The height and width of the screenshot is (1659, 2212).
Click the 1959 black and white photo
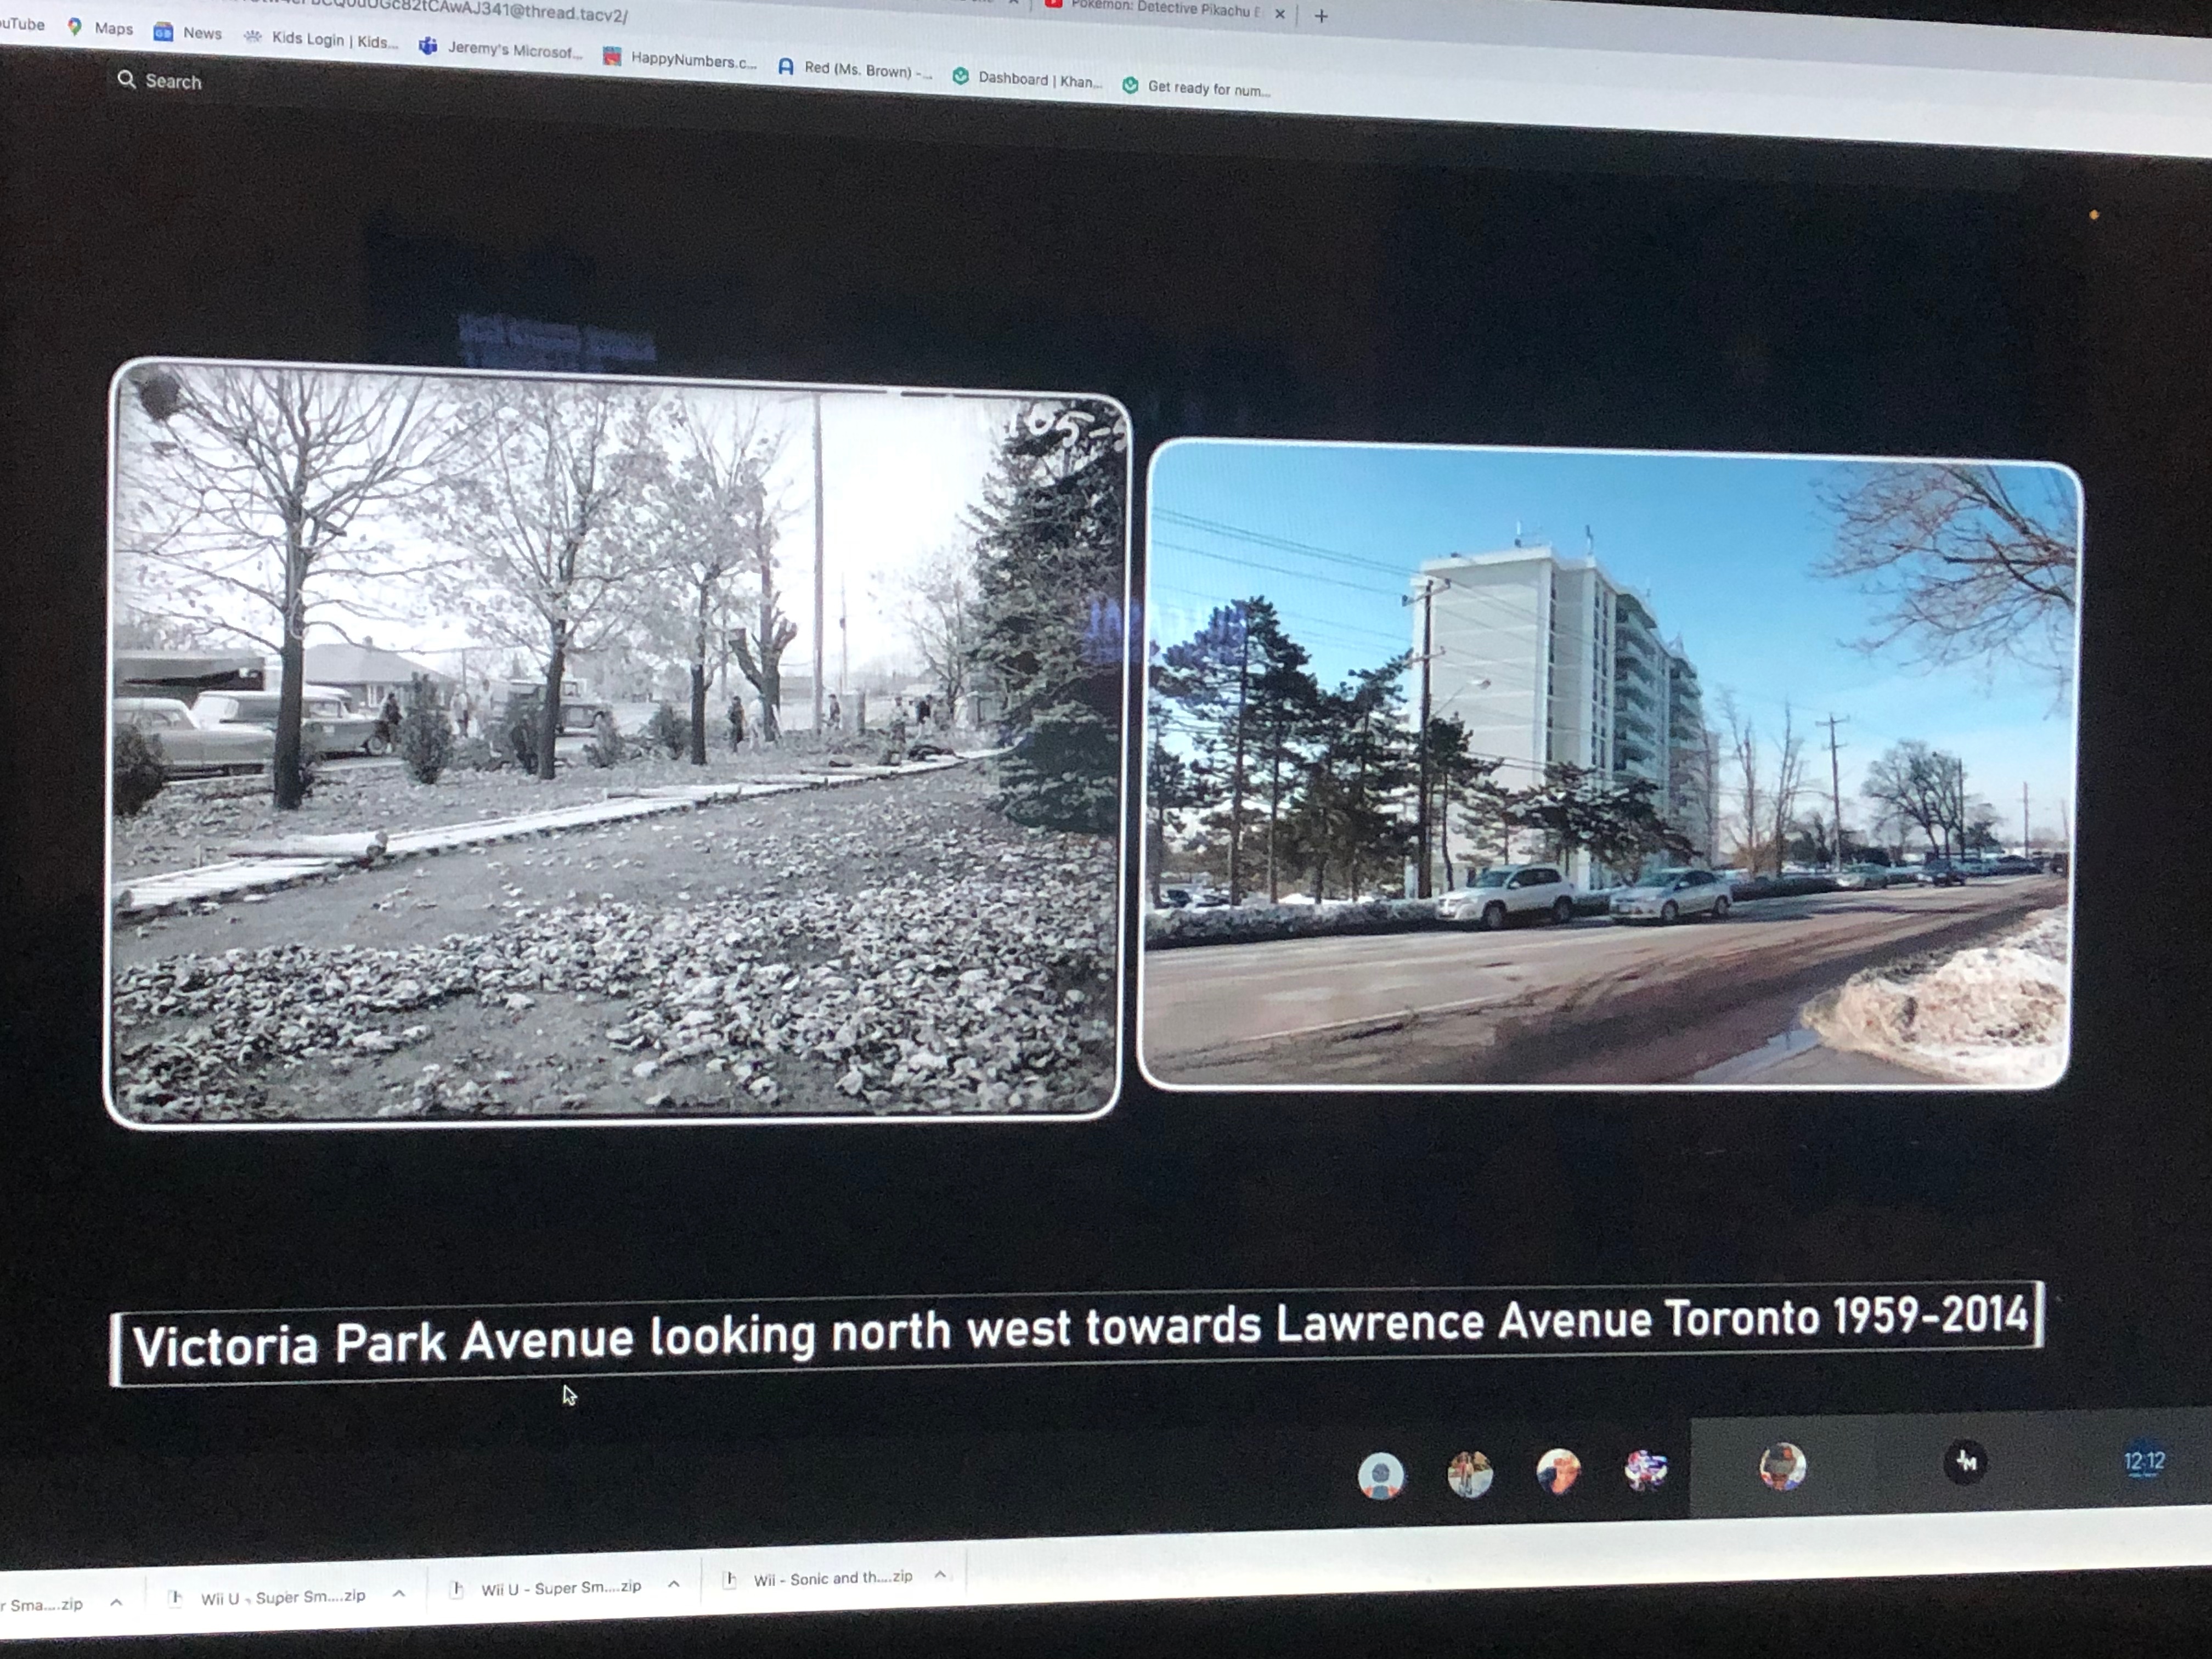615,745
